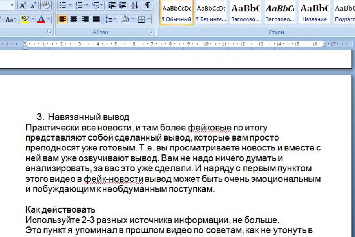The image size is (355, 237).
Task: Apply the first Заголово... heading style
Action: tap(245, 13)
